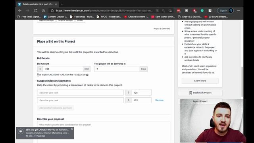Open 20 Sound Effects... bookmark

tap(216, 17)
